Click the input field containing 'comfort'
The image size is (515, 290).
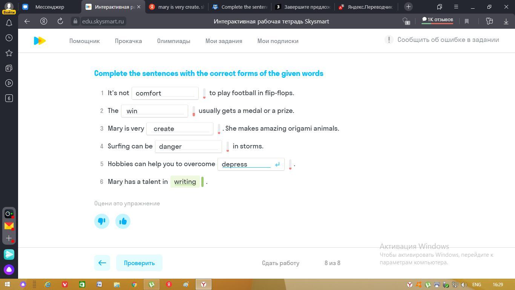click(165, 93)
